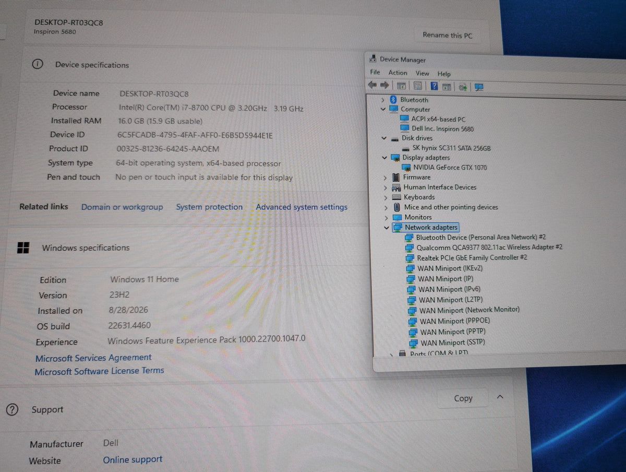Expand the Mice and other pointing devices node

[x=386, y=207]
